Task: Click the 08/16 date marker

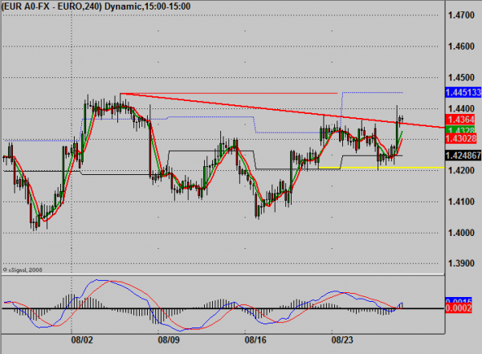Action: coord(255,340)
